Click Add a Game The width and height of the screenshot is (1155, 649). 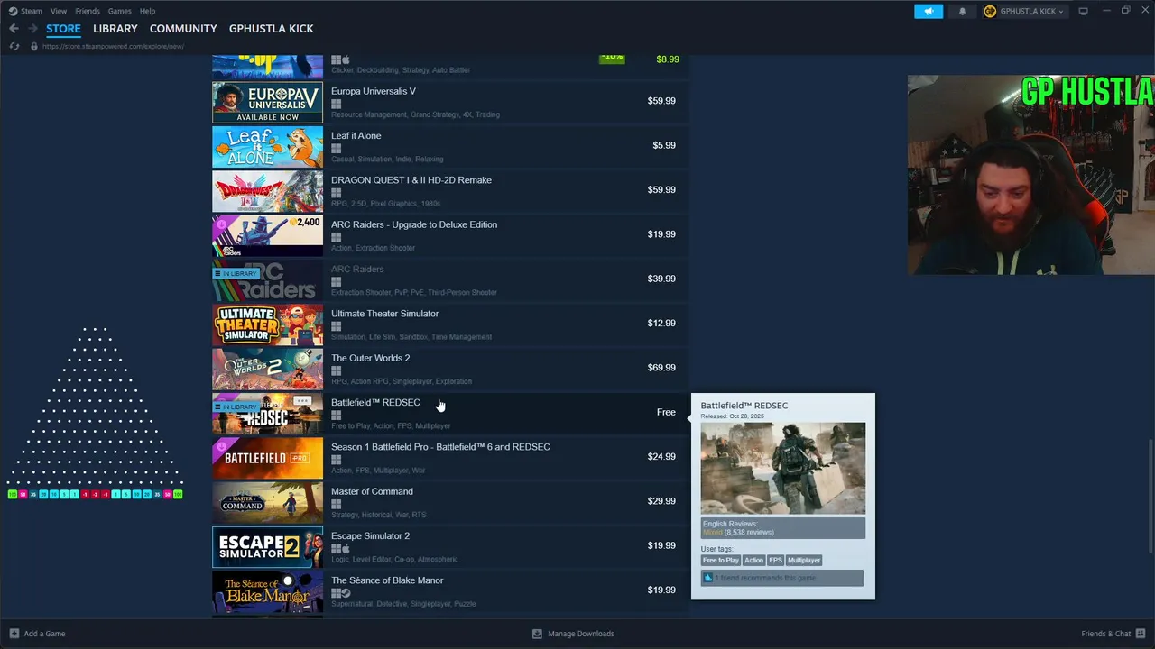37,634
